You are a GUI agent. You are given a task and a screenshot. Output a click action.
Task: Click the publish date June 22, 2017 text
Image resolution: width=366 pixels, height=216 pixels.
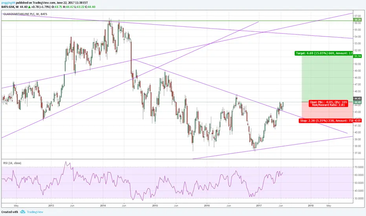(x=66, y=3)
